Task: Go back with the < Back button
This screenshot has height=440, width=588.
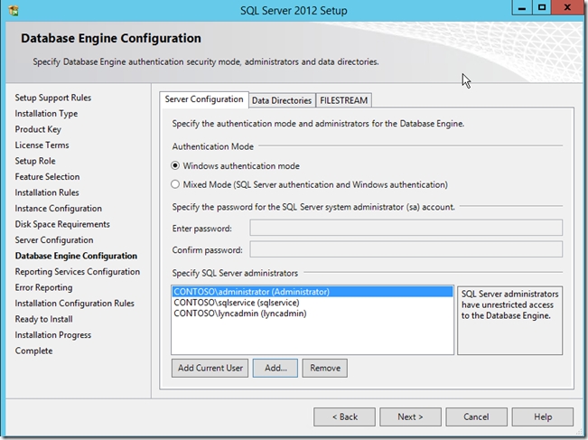Action: (344, 417)
